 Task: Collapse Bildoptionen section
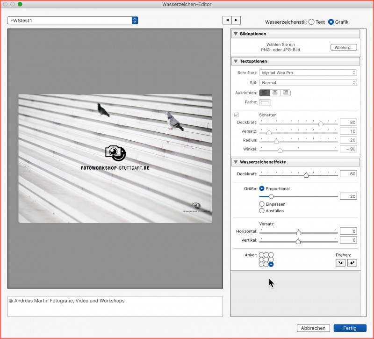pos(236,34)
